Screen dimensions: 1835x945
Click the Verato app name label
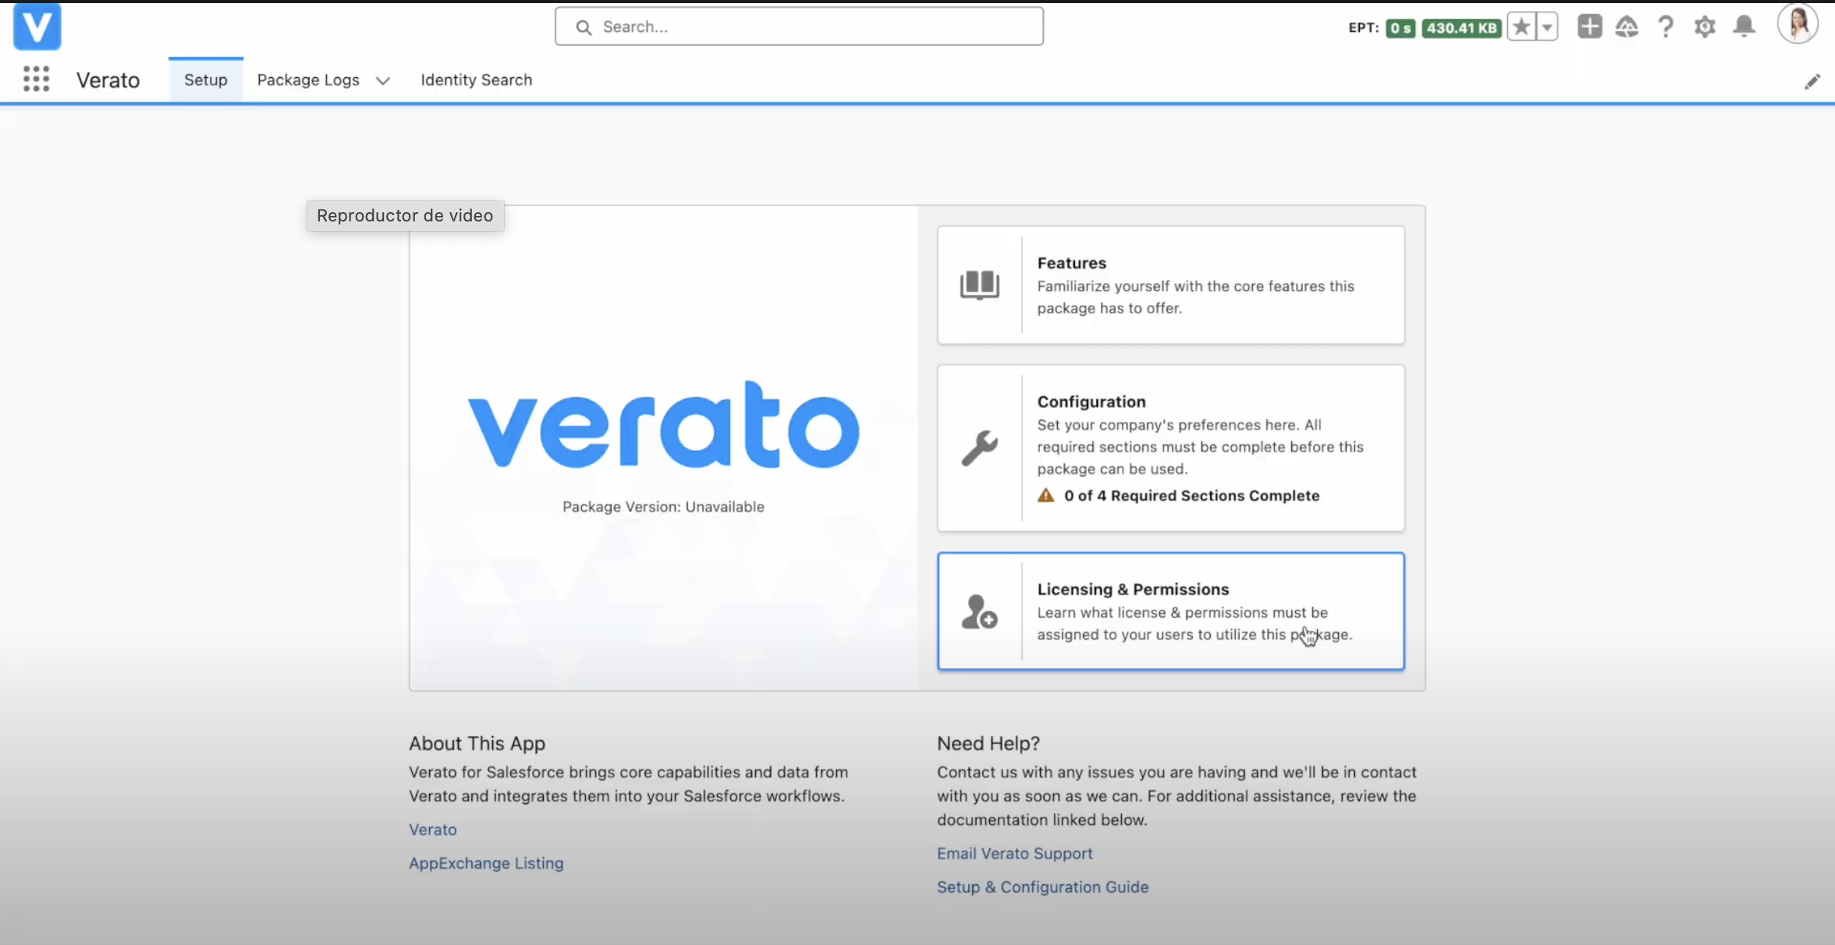108,80
